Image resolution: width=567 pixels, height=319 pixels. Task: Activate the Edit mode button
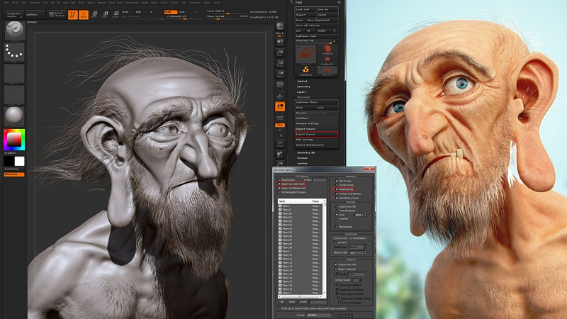(72, 14)
